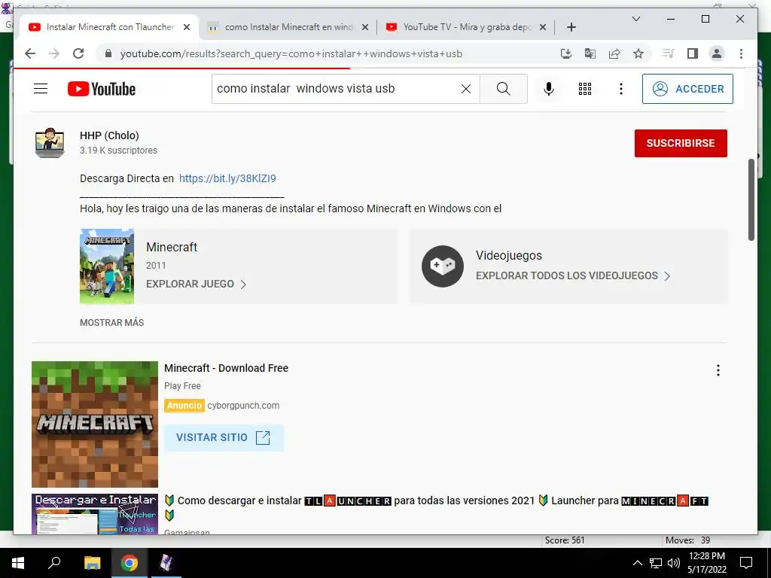Open the taskbar clock 12:28 PM

pyautogui.click(x=706, y=563)
